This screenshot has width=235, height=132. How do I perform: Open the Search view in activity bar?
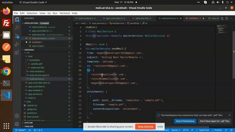pos(17,27)
